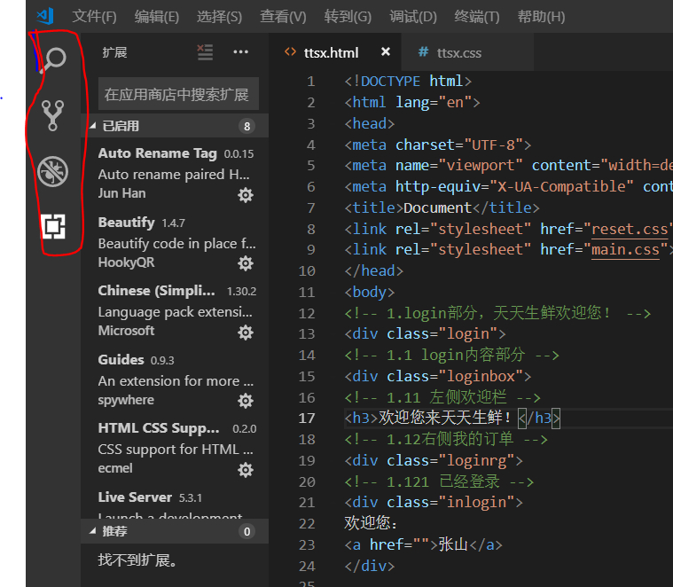Click the h3 line 欢迎您来天天生鲜
Viewport: 673px width, 587px height.
pyautogui.click(x=452, y=418)
